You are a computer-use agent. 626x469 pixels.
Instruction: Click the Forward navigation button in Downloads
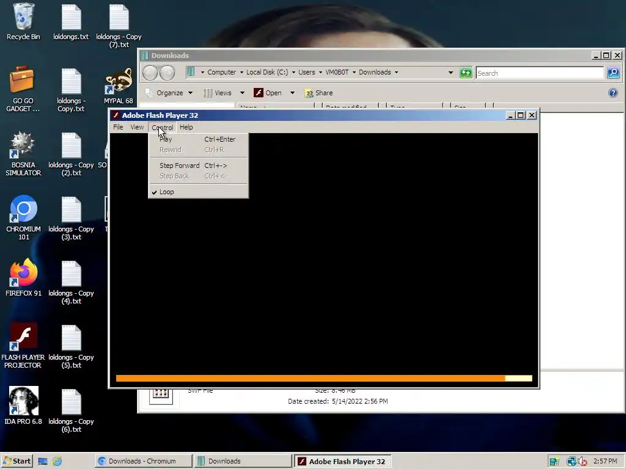click(168, 73)
